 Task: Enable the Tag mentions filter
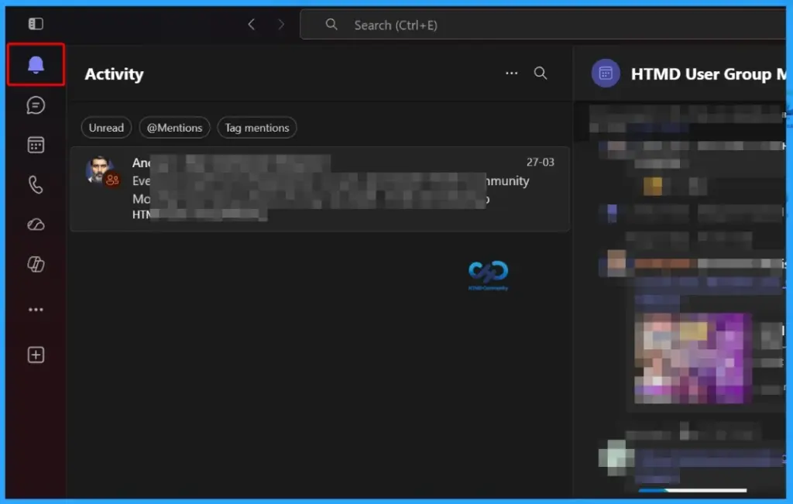coord(256,127)
